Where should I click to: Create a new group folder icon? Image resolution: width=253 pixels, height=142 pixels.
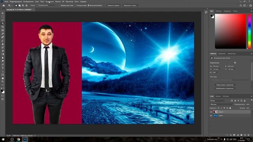click(241, 135)
